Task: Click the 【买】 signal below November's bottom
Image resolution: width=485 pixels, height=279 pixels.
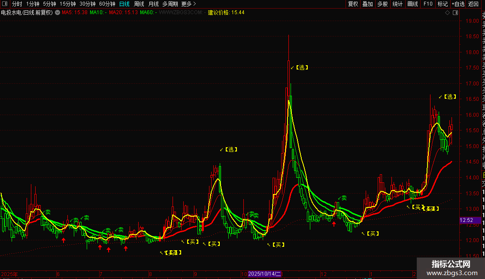Action: (278, 245)
